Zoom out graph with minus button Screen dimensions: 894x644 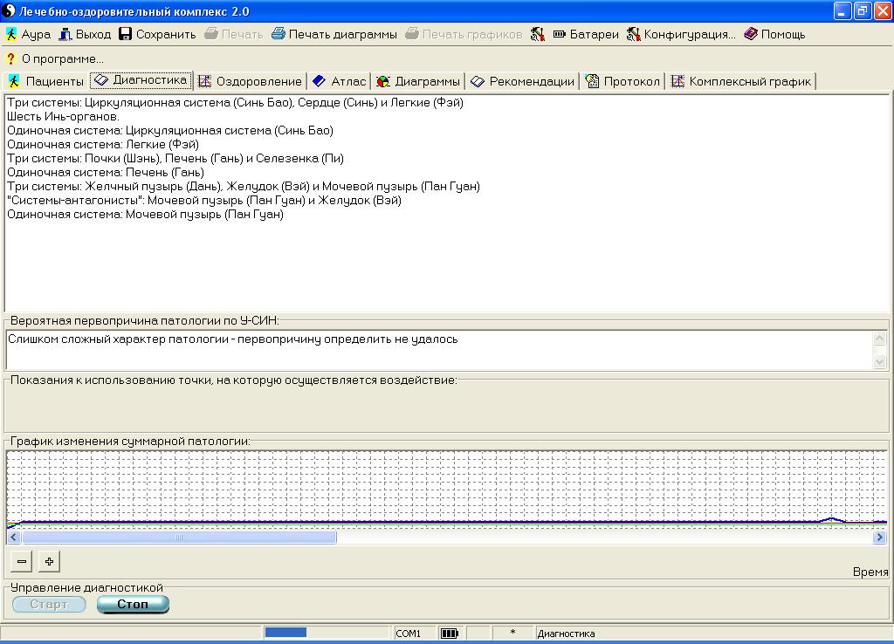click(x=22, y=562)
